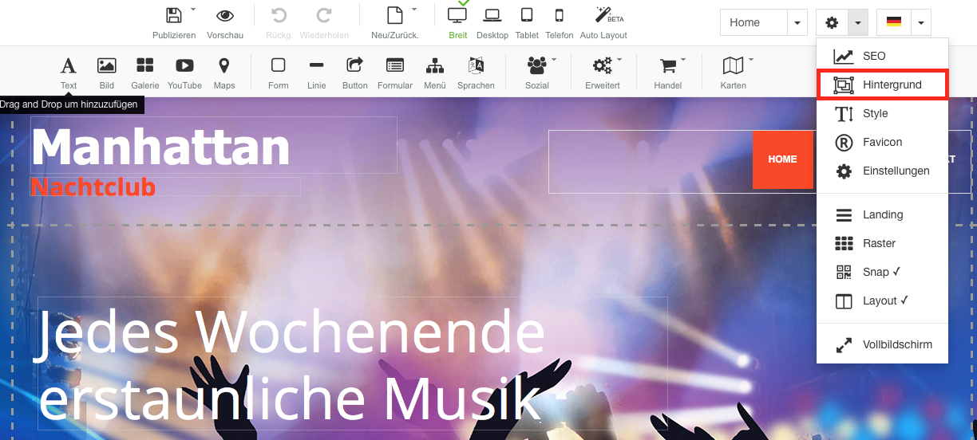Select the Maps pin icon
The height and width of the screenshot is (440, 977).
point(224,66)
